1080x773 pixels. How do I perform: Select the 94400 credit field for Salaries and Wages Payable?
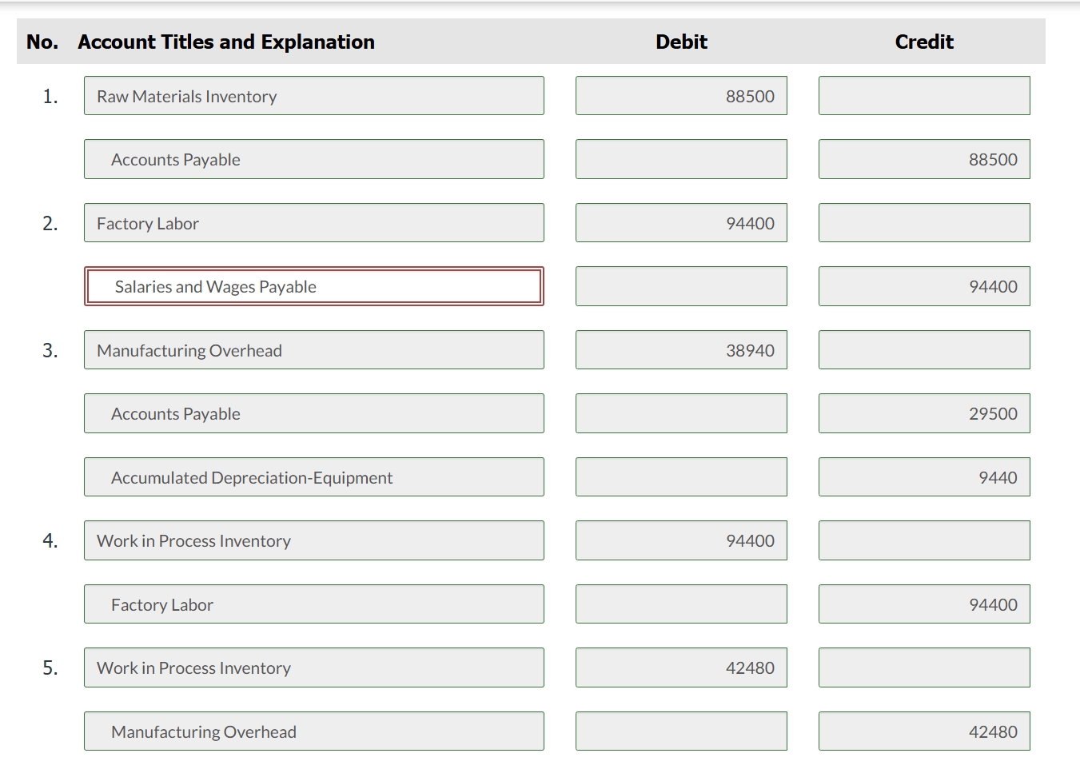(x=924, y=286)
